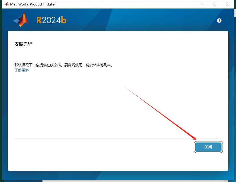Click the highlighted 关闭 button
This screenshot has height=182, width=236.
pyautogui.click(x=208, y=147)
